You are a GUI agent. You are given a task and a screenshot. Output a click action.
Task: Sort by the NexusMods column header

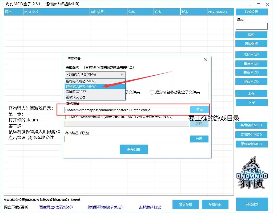pyautogui.click(x=220, y=12)
